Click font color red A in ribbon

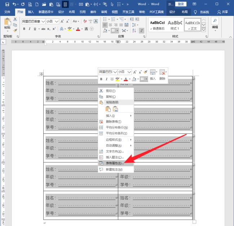tap(78, 29)
